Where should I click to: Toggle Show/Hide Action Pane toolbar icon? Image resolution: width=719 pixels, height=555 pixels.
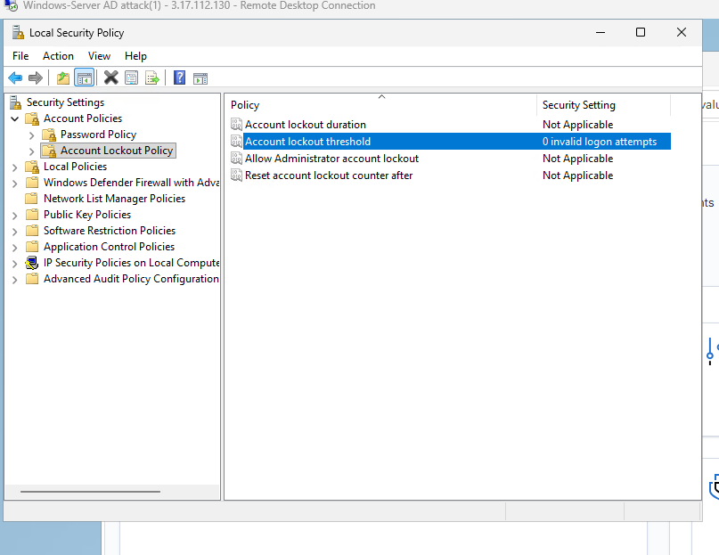(x=200, y=78)
